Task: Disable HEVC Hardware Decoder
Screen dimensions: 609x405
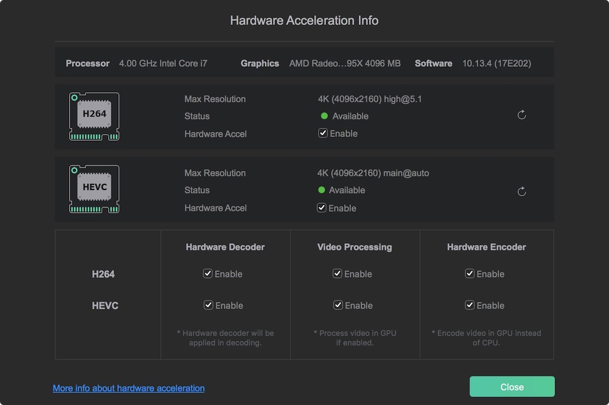Action: [x=208, y=305]
